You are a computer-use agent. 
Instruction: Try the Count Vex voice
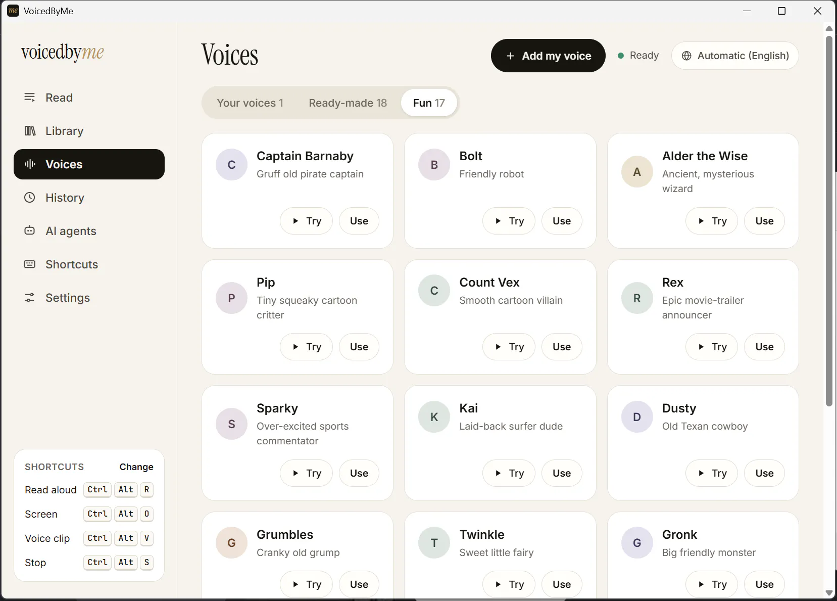click(x=509, y=347)
